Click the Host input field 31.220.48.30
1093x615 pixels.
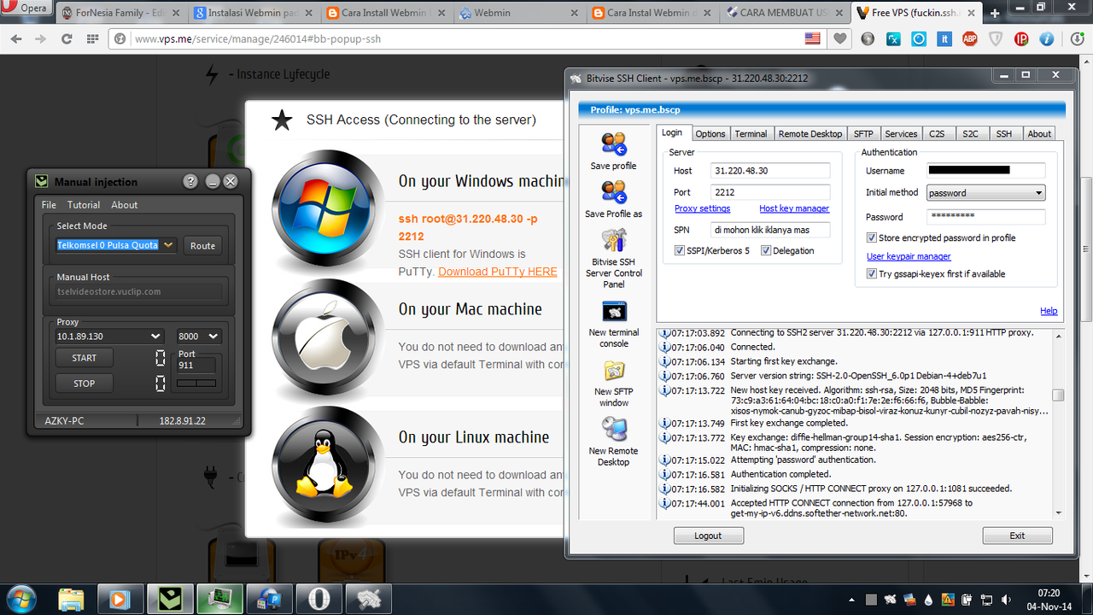click(770, 171)
